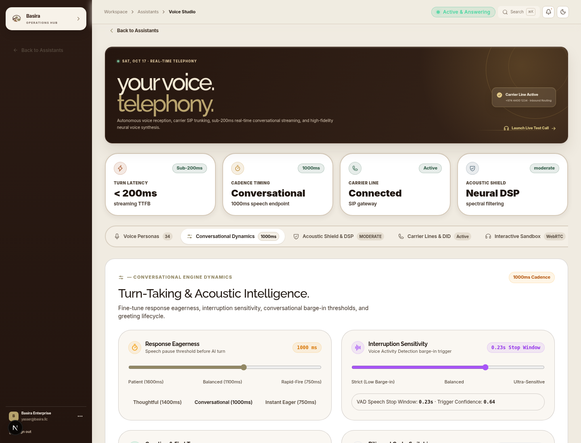The height and width of the screenshot is (443, 581).
Task: Click the Carrier Line phone icon
Action: [x=355, y=168]
